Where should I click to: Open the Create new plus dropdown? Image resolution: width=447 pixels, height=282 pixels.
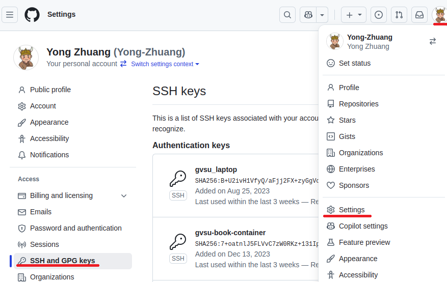tap(353, 15)
